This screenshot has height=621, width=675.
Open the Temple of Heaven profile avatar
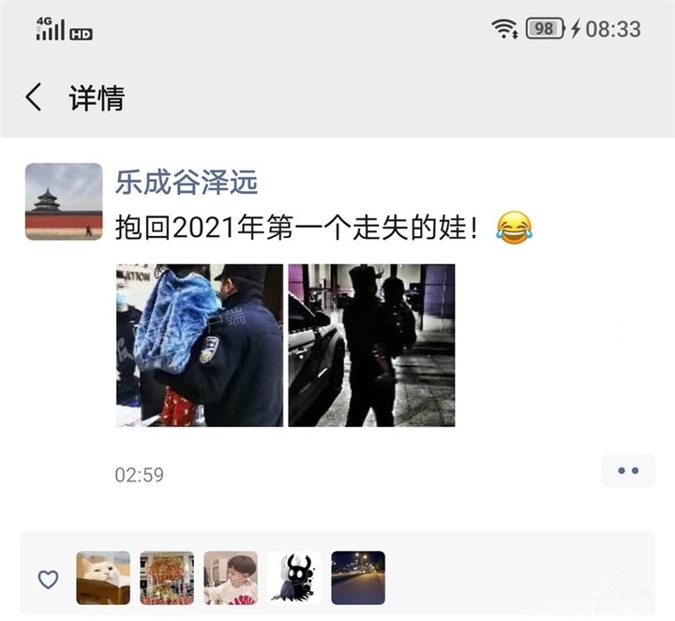(64, 201)
